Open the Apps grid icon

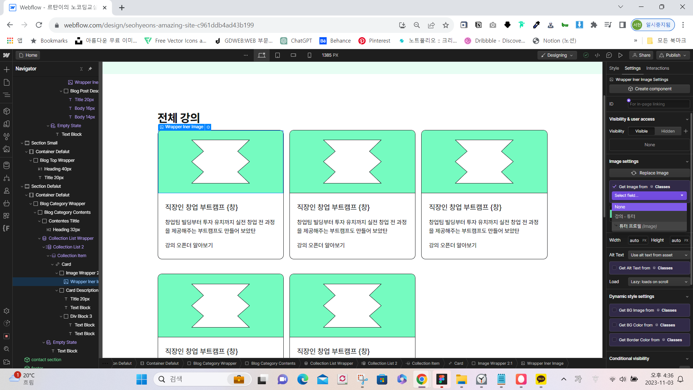coord(6,216)
